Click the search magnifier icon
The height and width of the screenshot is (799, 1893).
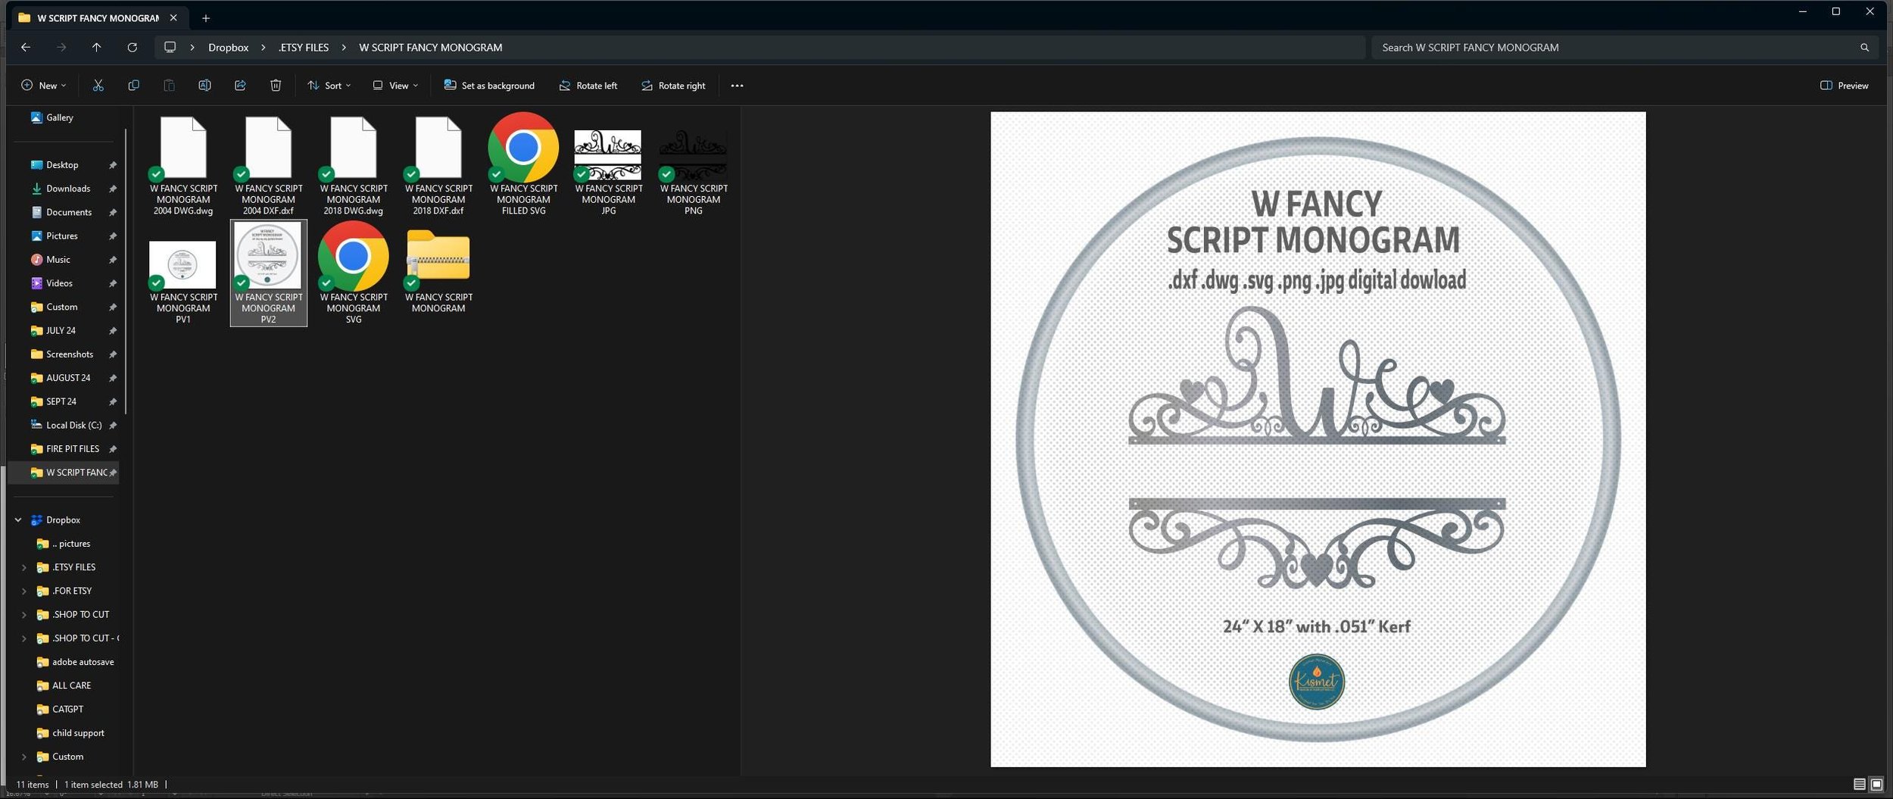[1864, 47]
